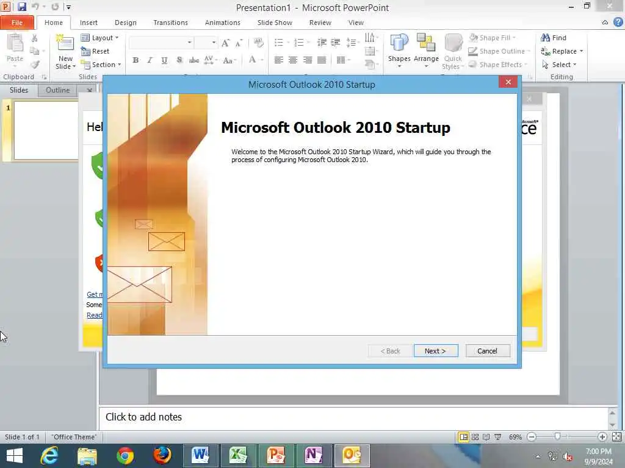Open the Slide Show ribbon tab
This screenshot has width=625, height=468.
pos(275,23)
